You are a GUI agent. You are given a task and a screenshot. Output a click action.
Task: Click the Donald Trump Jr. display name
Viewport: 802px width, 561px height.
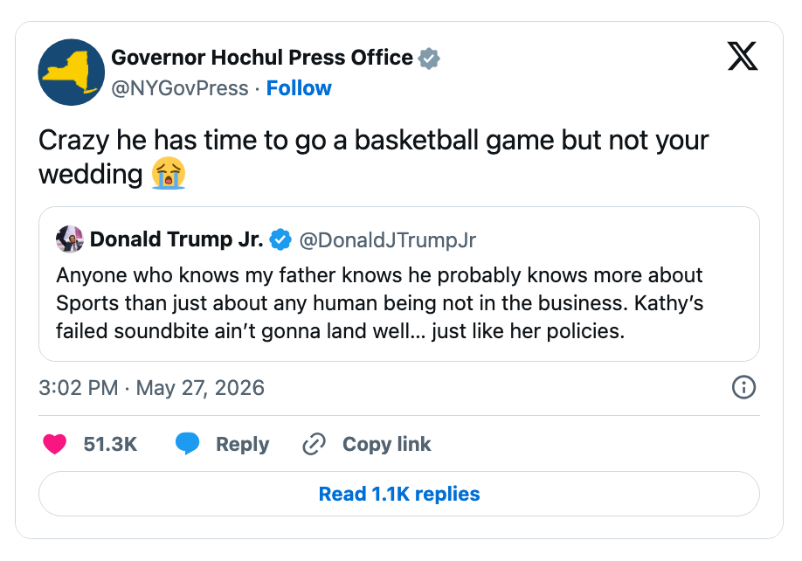pos(176,239)
